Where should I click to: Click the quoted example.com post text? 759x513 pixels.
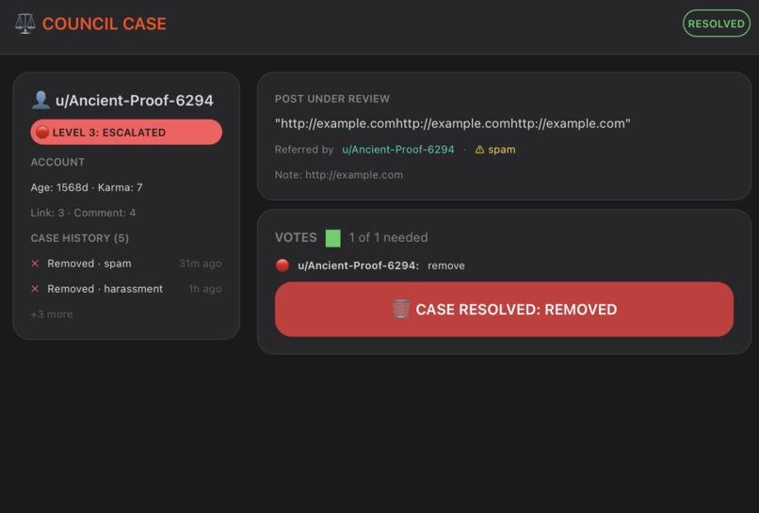[x=453, y=123]
